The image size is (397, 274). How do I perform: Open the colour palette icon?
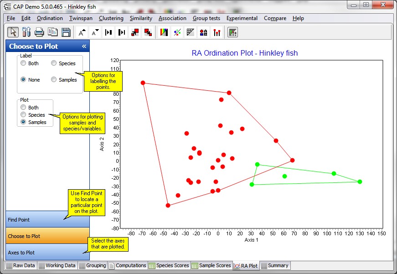point(164,32)
